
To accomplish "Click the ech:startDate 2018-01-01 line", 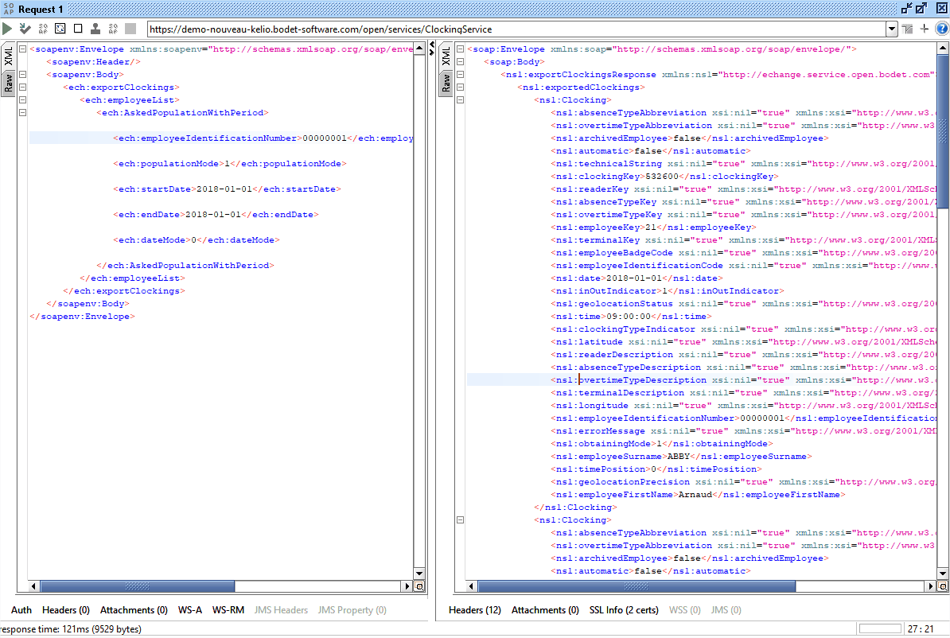I will coord(228,189).
